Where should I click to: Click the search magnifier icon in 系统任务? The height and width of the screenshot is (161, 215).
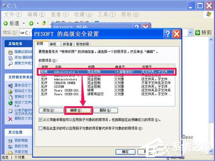pyautogui.click(x=10, y=64)
